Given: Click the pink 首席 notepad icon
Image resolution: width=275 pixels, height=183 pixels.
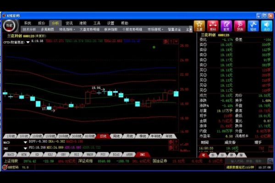Looking at the screenshot, I should [x=225, y=26].
